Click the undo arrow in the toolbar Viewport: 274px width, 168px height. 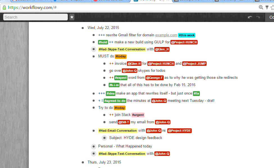(x=250, y=17)
